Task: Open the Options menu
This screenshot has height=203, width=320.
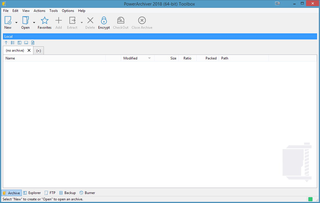Action: click(68, 11)
